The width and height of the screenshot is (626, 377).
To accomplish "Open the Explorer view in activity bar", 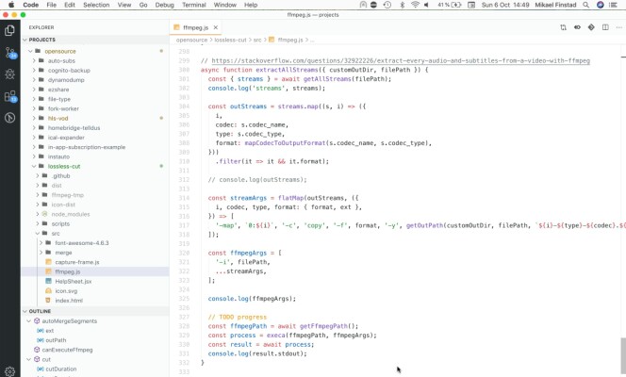I will pyautogui.click(x=9, y=31).
